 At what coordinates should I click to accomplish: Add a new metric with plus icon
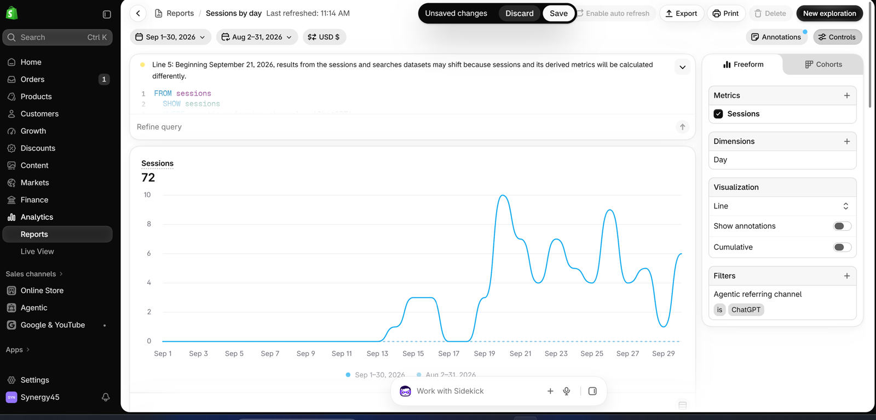click(x=847, y=96)
